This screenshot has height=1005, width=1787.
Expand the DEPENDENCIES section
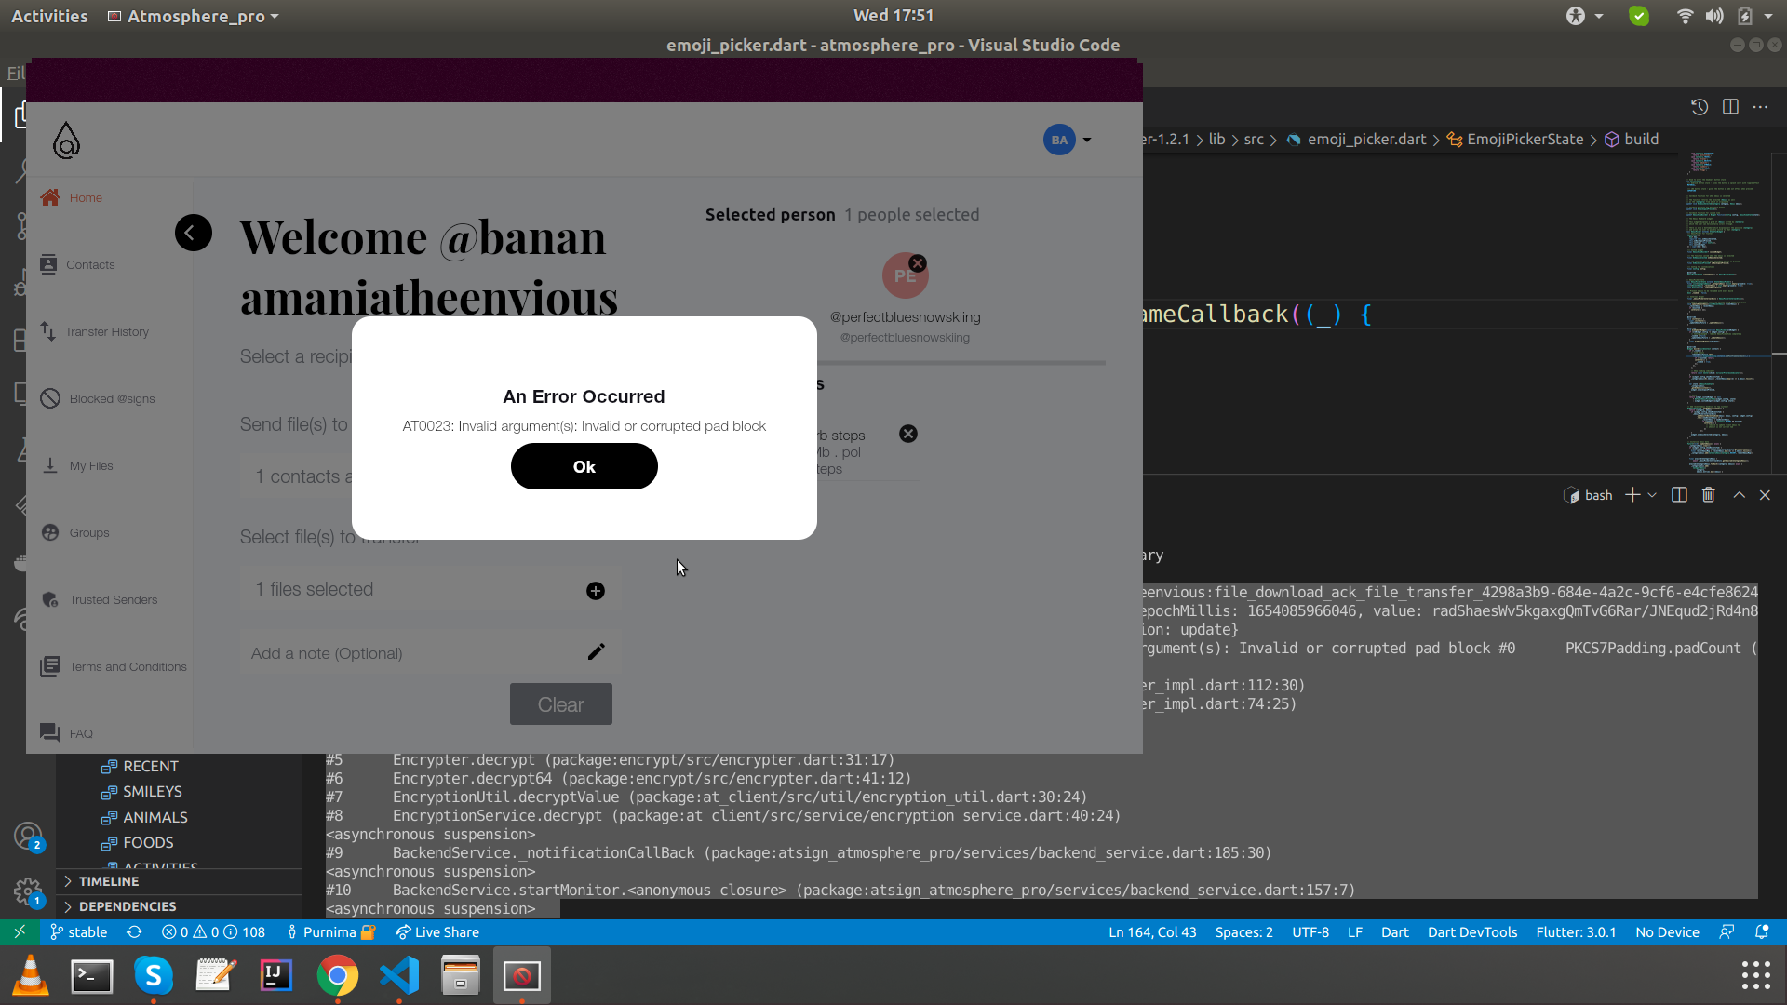coord(126,905)
